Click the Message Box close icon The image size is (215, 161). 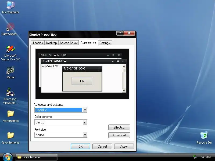[x=99, y=68]
